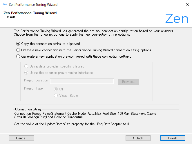
Task: Select the Visual Basic project type
Action: 56,96
